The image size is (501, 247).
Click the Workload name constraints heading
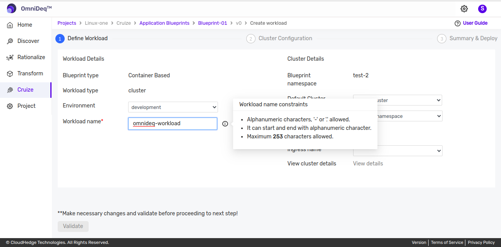(273, 104)
